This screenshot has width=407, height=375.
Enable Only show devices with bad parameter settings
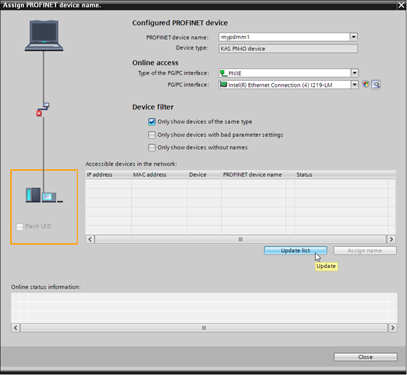[152, 135]
